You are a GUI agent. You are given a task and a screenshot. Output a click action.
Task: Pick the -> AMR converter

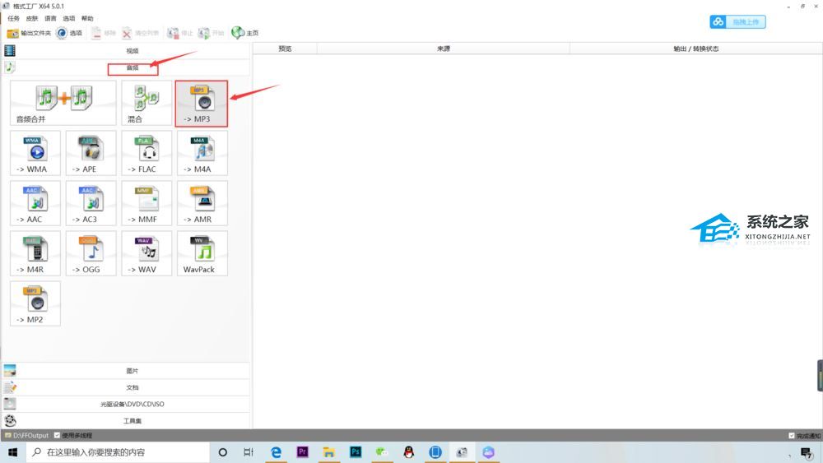[x=202, y=203]
